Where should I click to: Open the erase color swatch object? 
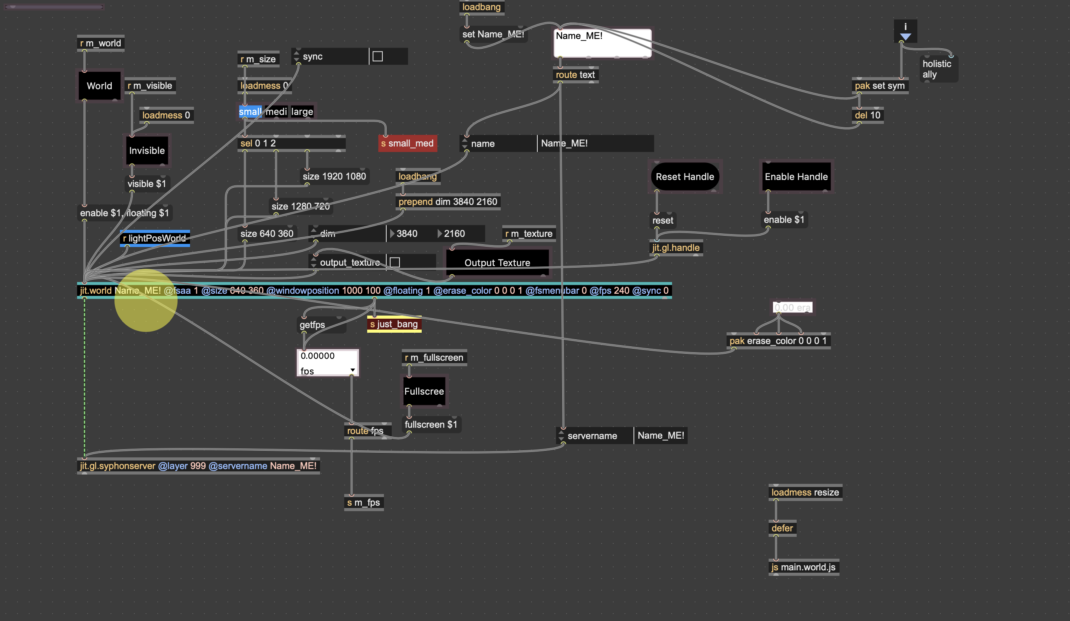click(x=792, y=307)
